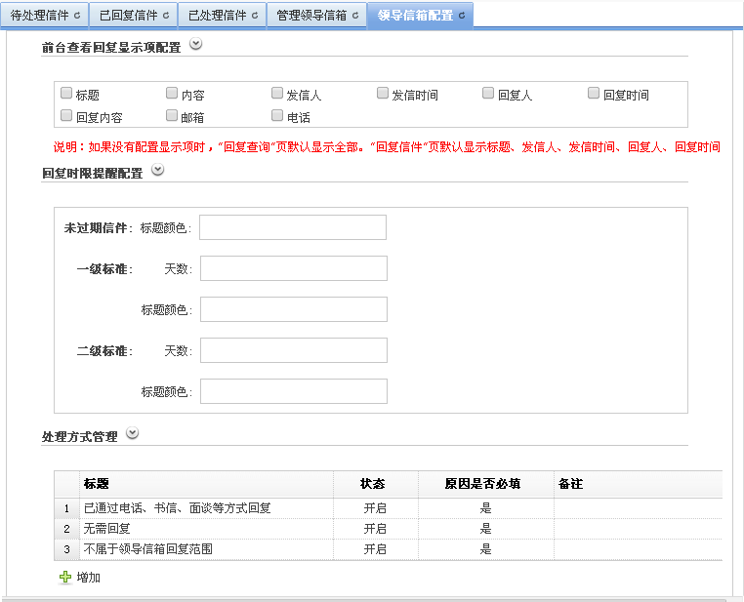Click 未过期信件 标题颜色 color field
744x602 pixels.
pos(293,227)
